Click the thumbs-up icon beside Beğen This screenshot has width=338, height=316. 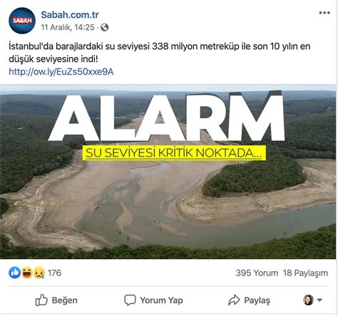click(41, 300)
